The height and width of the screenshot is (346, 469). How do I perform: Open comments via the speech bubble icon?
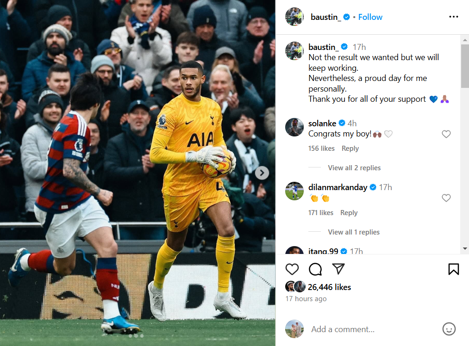[315, 269]
